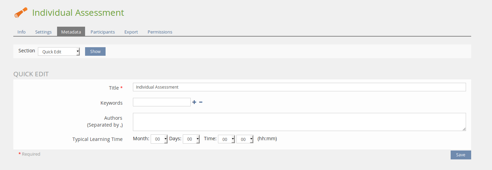Open the Month dropdown for learning time
This screenshot has height=170, width=492.
point(159,139)
